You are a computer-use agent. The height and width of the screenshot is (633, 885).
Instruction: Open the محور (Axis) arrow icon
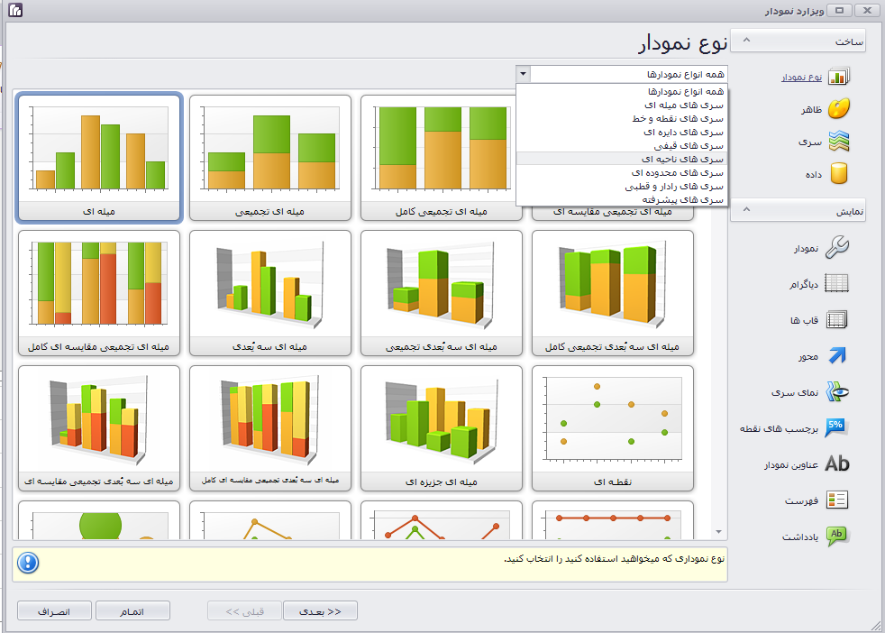pos(837,356)
